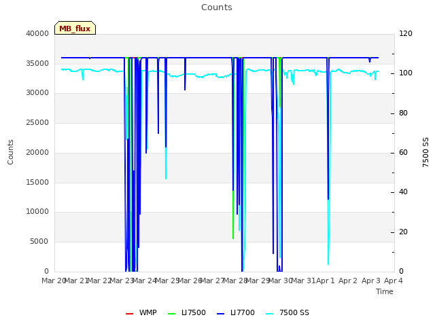Image resolution: width=435 pixels, height=326 pixels.
Task: Toggle the WMP legend entry
Action: click(x=141, y=312)
